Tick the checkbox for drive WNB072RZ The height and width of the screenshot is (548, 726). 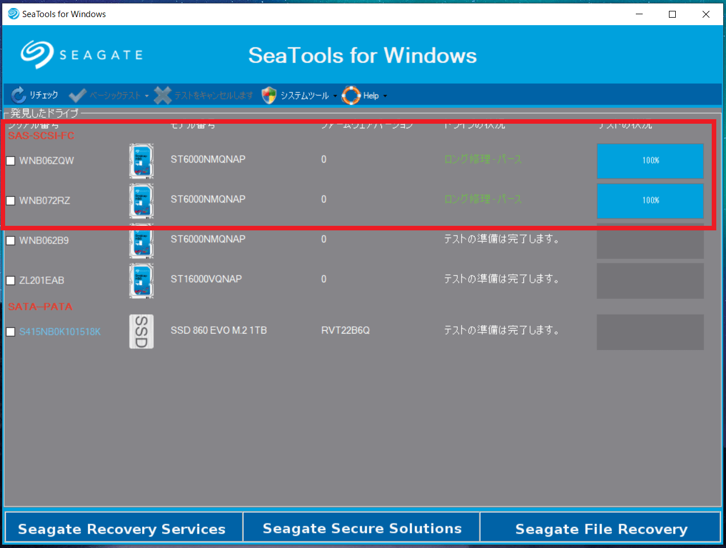click(10, 201)
